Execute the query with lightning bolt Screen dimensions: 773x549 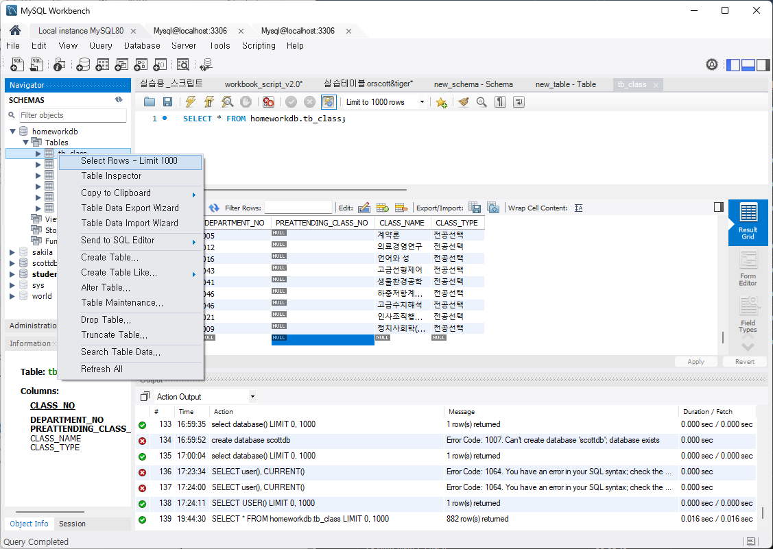pos(190,102)
